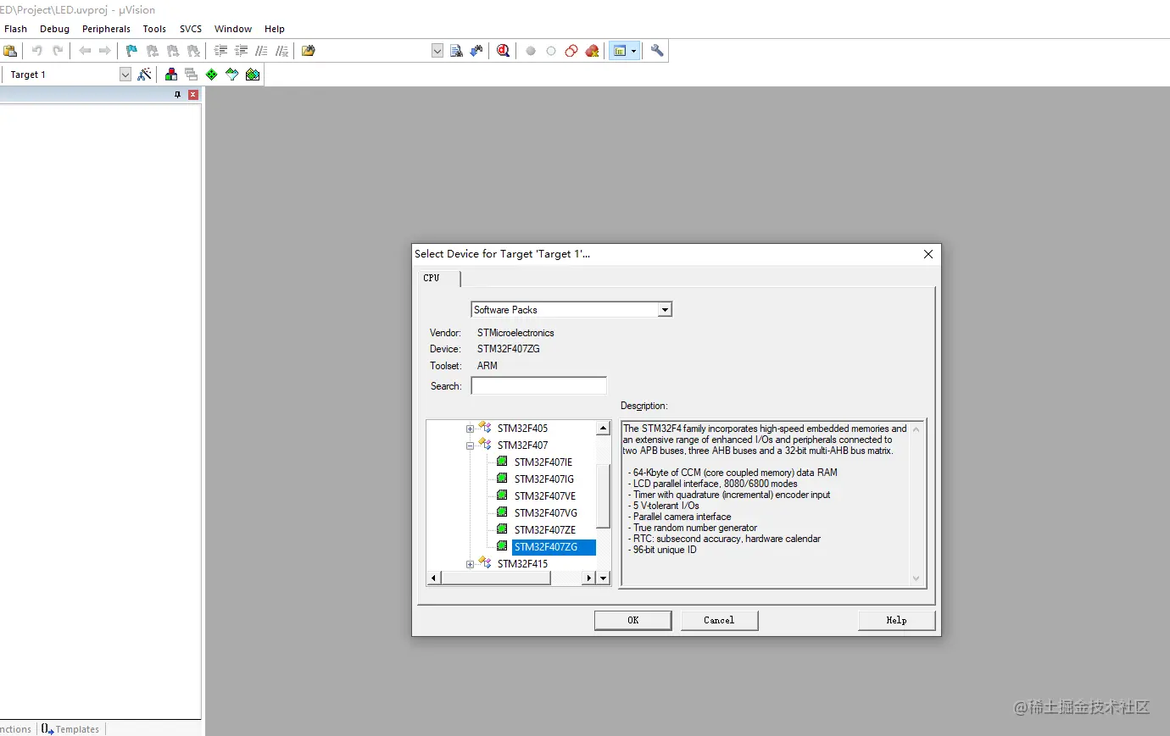Image resolution: width=1170 pixels, height=736 pixels.
Task: Open the Window menu
Action: [x=233, y=29]
